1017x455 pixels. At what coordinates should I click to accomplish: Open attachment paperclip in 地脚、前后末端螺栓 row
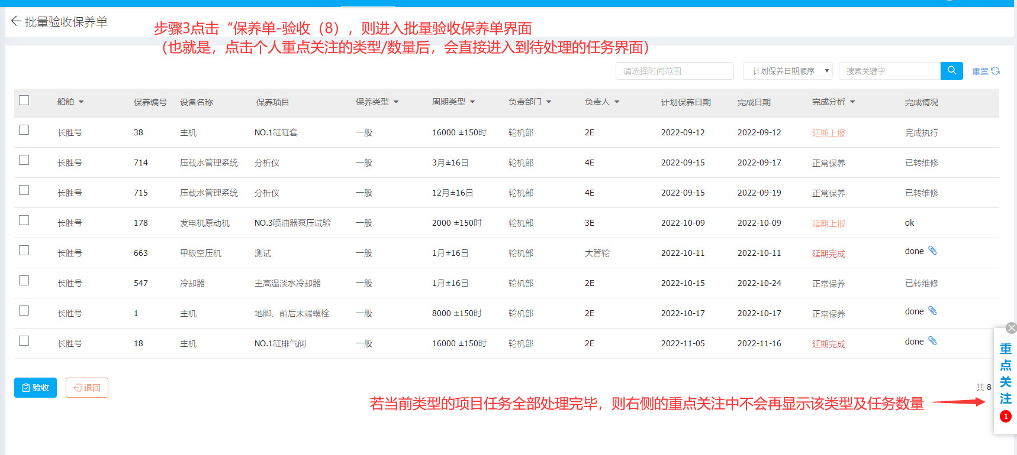(932, 311)
